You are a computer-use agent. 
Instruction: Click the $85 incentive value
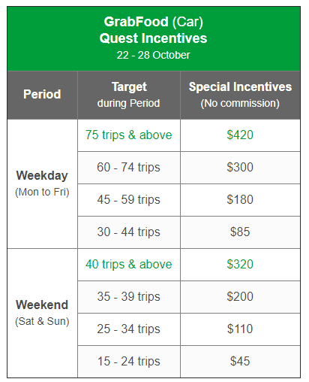(x=240, y=232)
